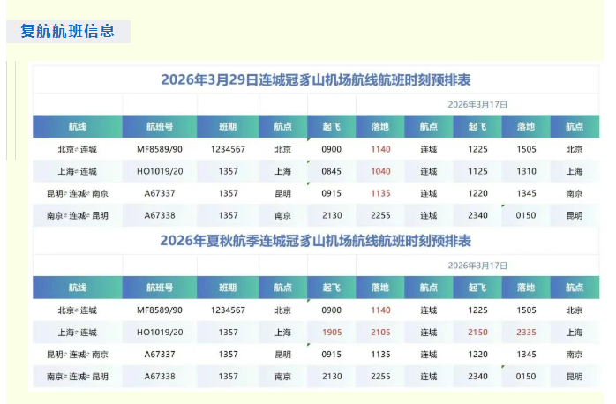Click the red 1905 departure time
616x404 pixels.
(x=332, y=333)
